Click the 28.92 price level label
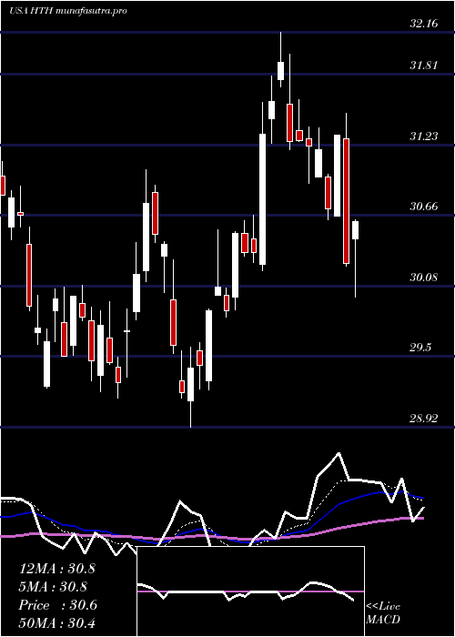Image resolution: width=455 pixels, height=637 pixels. coord(424,418)
